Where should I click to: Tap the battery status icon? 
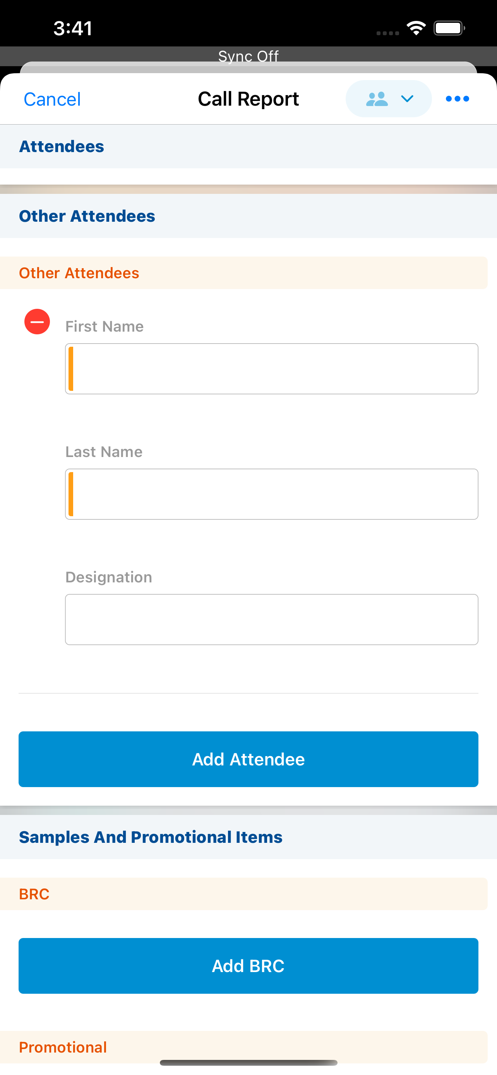[x=449, y=28]
